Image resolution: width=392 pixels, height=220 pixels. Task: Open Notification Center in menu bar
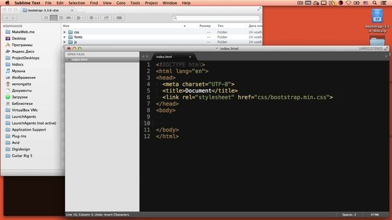point(383,3)
